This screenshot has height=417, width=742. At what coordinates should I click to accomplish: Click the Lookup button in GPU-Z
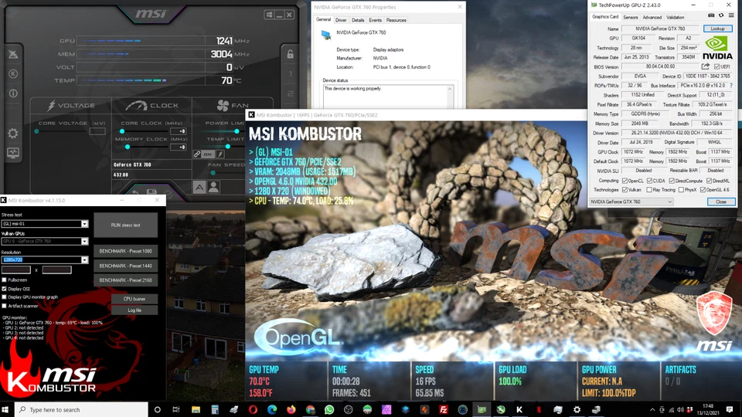tap(717, 29)
